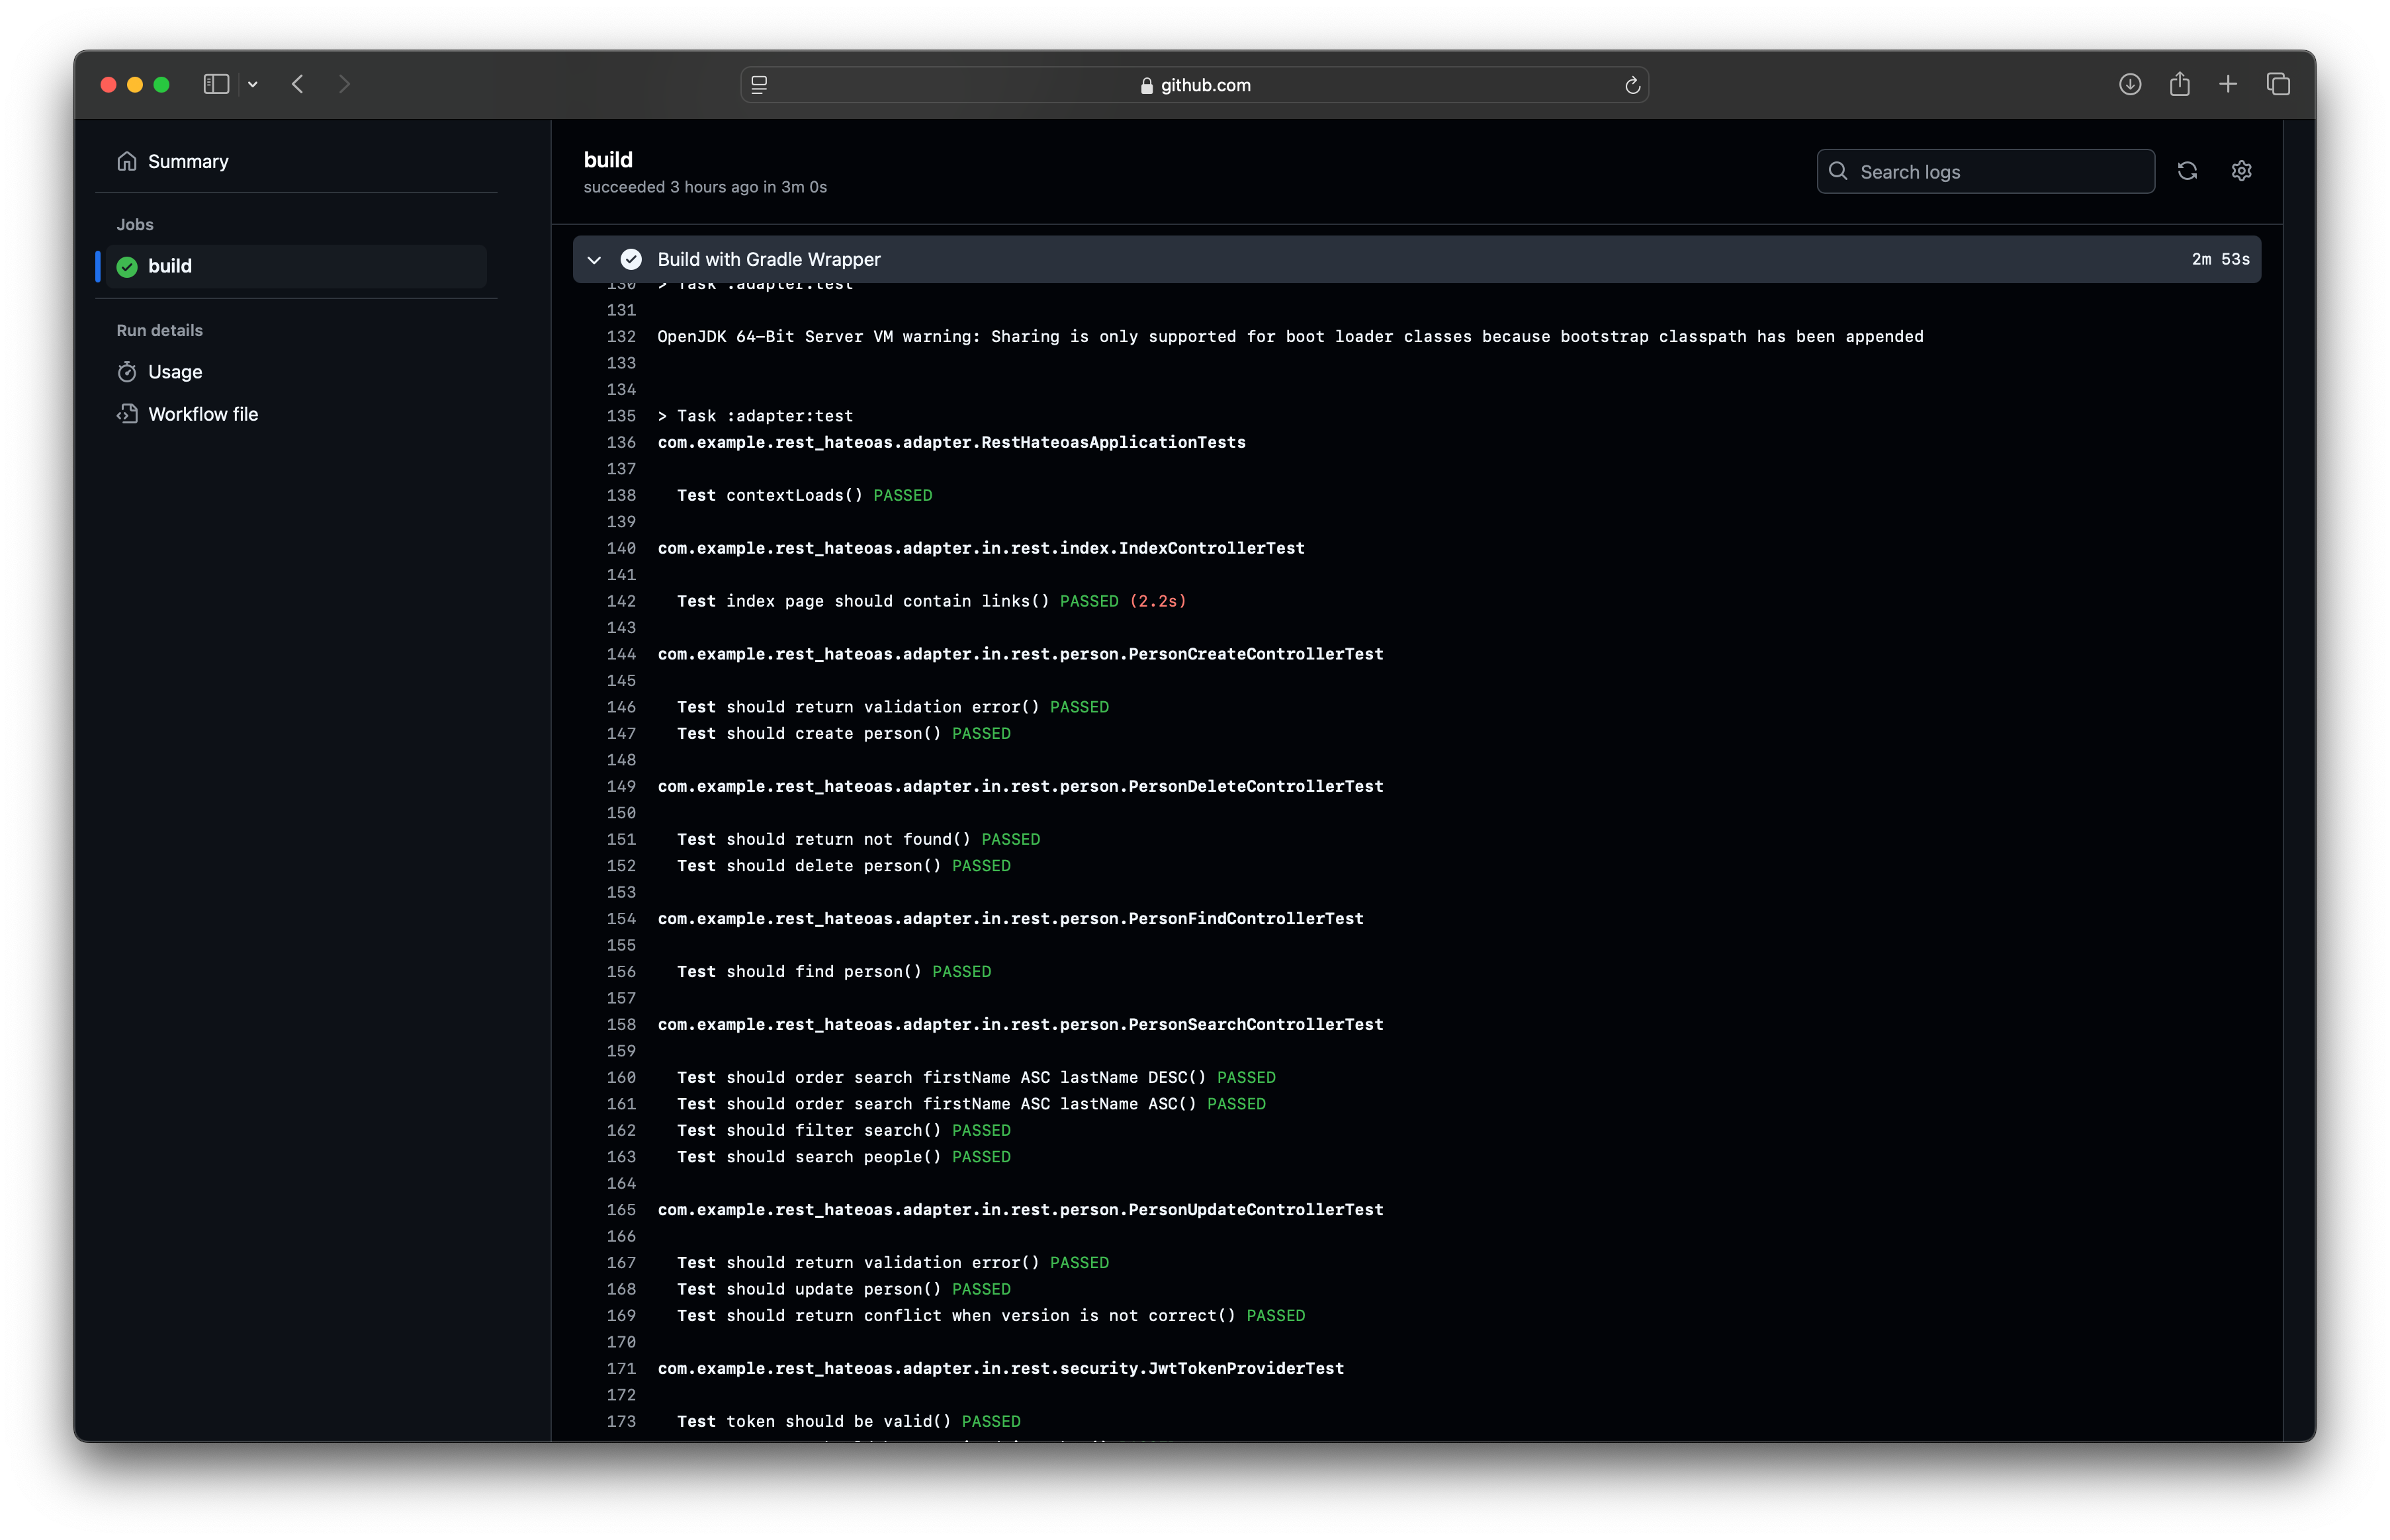Screen dimensions: 2390x1540
Task: Open the Summary page from the sidebar
Action: pyautogui.click(x=188, y=161)
